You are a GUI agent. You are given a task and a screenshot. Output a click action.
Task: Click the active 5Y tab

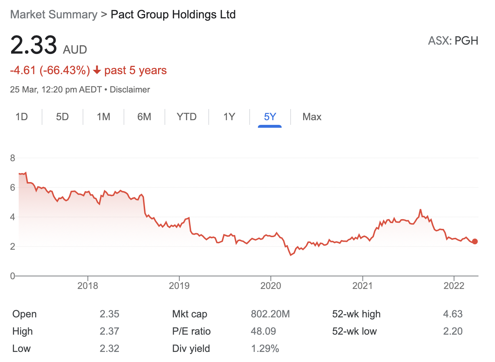[270, 117]
